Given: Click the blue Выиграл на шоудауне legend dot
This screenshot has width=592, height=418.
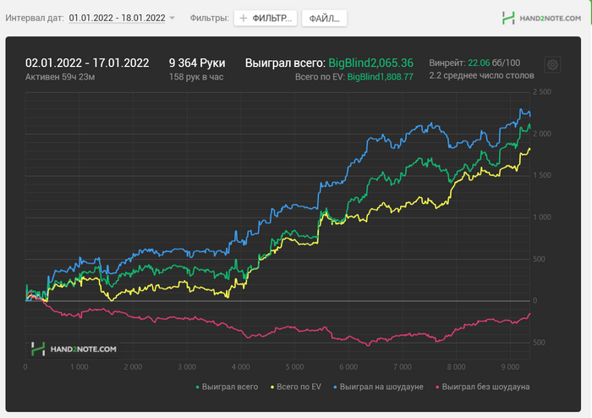Looking at the screenshot, I should (x=335, y=387).
